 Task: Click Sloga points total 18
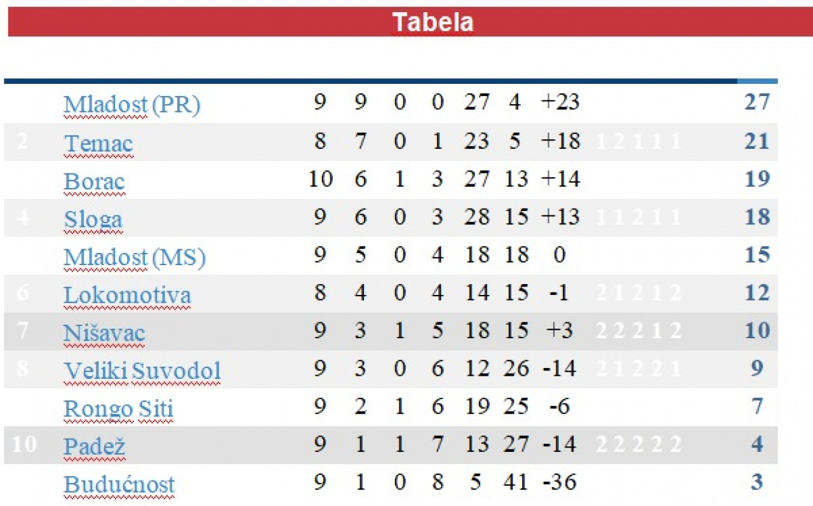point(757,217)
